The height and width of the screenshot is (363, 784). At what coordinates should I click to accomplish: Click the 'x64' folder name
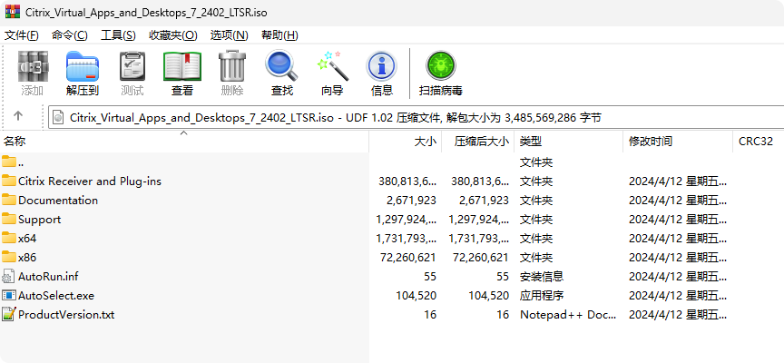tap(27, 238)
